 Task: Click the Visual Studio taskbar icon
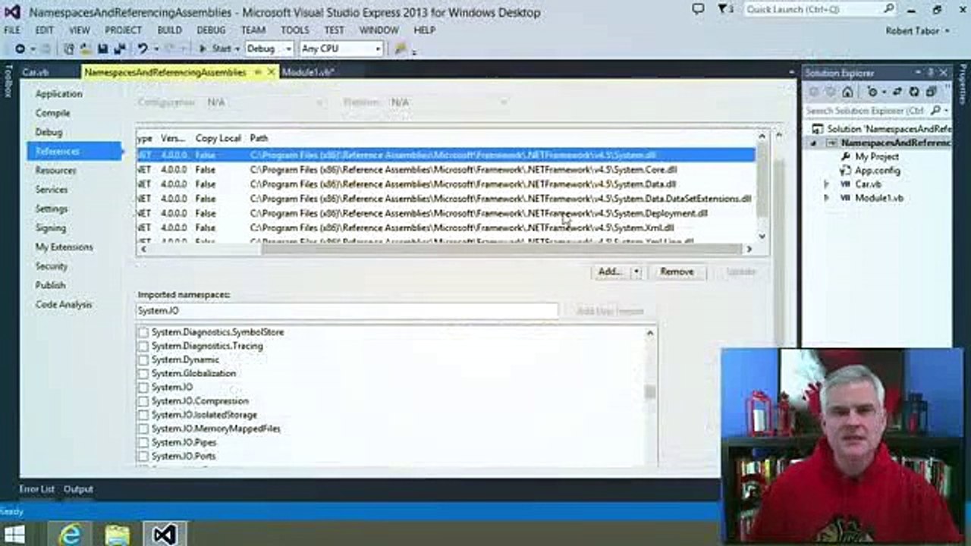[165, 535]
